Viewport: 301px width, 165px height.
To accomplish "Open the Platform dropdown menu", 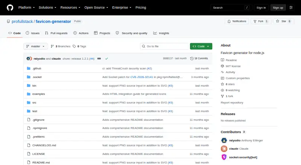I will tap(26, 7).
